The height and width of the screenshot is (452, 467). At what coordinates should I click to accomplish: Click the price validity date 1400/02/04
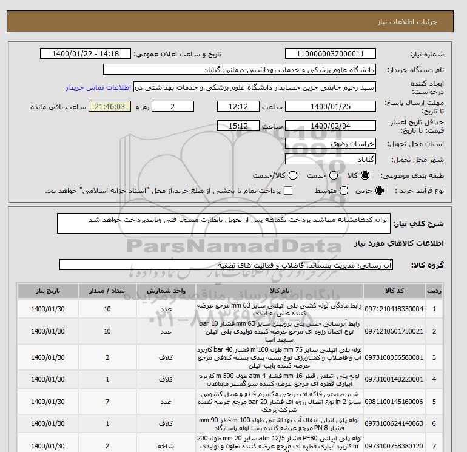click(331, 126)
